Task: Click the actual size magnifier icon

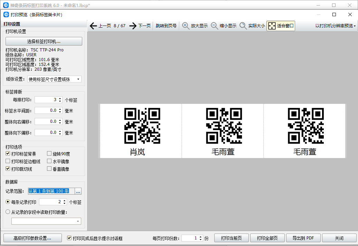Action: coord(243,26)
